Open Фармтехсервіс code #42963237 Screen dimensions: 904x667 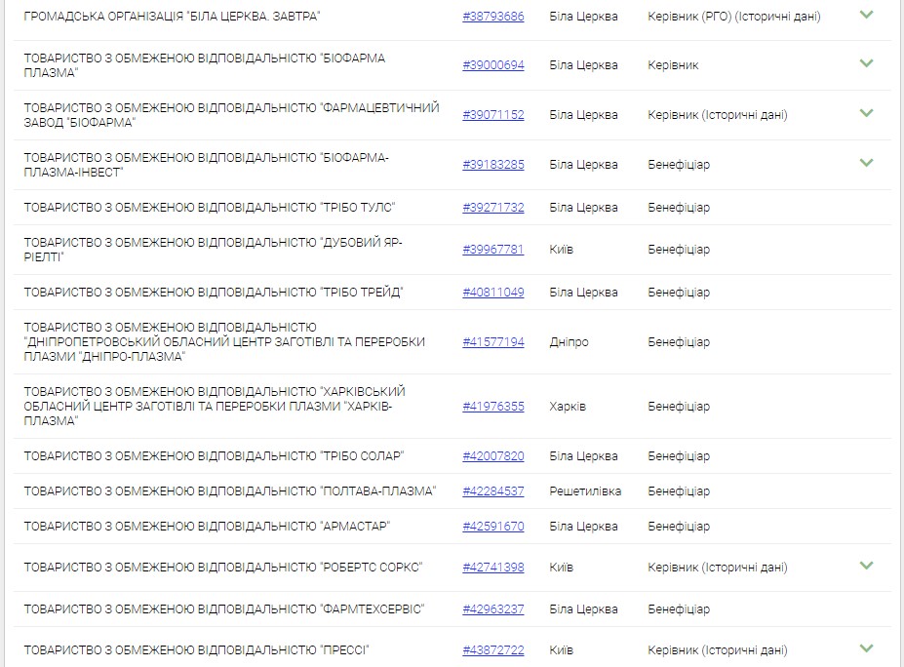[492, 609]
